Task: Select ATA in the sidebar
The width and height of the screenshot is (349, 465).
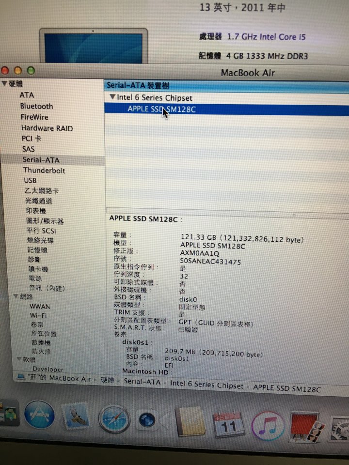Action: (27, 95)
